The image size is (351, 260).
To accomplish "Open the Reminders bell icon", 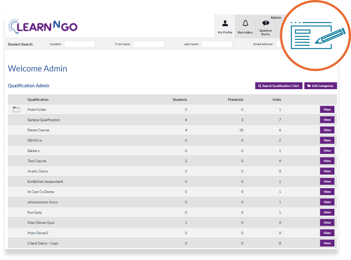I will coord(245,23).
